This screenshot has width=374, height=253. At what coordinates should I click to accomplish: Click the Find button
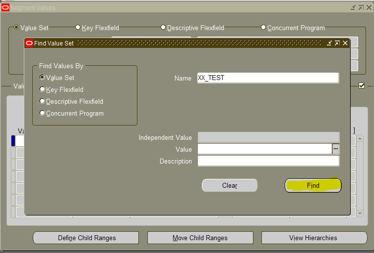coord(313,185)
